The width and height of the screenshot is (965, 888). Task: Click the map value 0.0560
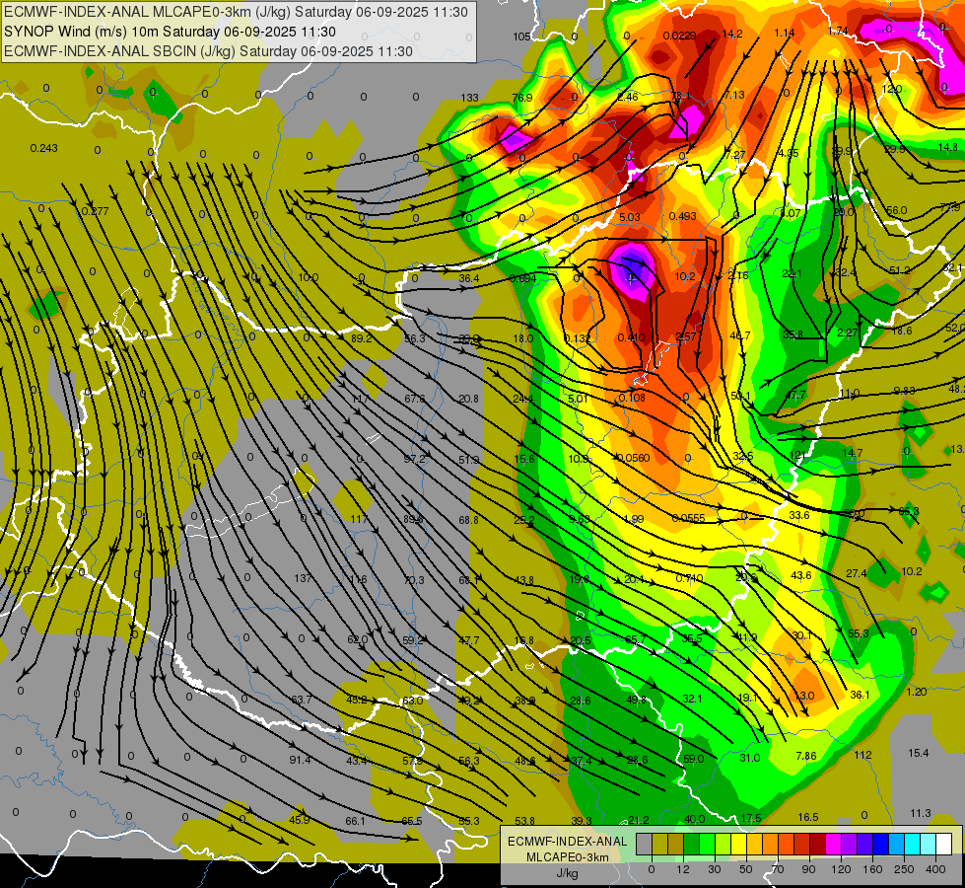pyautogui.click(x=633, y=458)
